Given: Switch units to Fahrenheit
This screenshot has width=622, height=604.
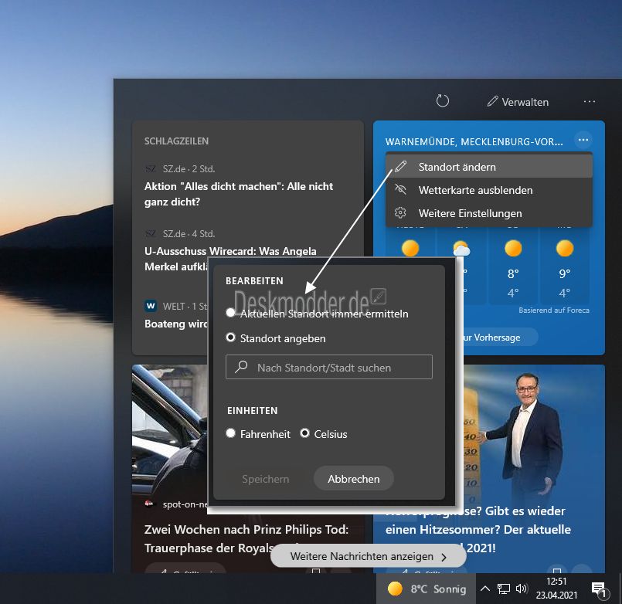Looking at the screenshot, I should (x=231, y=434).
